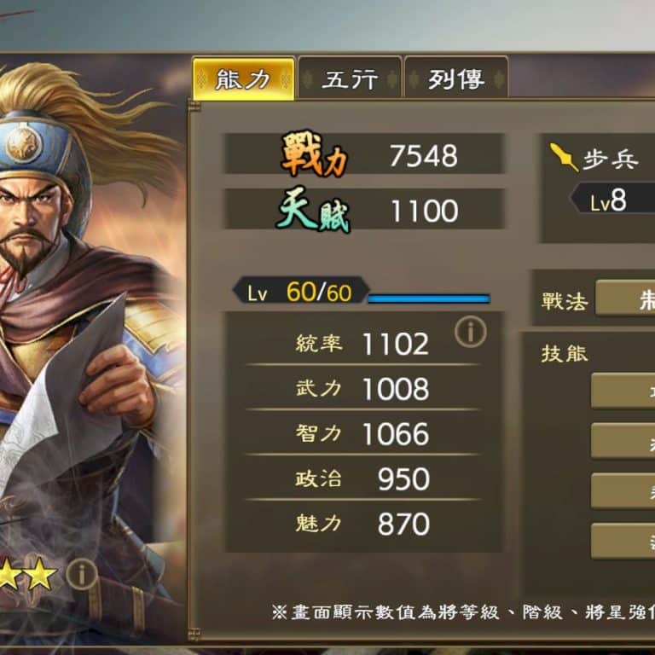The width and height of the screenshot is (655, 655).
Task: Select the fourth 技能 skill button
Action: 623,541
